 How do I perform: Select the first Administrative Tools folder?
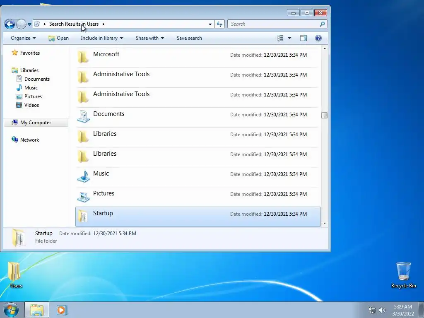coord(198,77)
